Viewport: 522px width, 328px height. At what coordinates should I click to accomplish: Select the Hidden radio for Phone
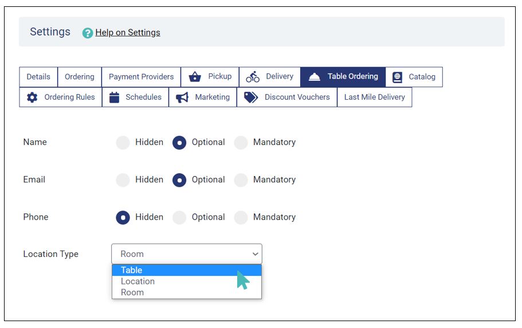pyautogui.click(x=123, y=217)
